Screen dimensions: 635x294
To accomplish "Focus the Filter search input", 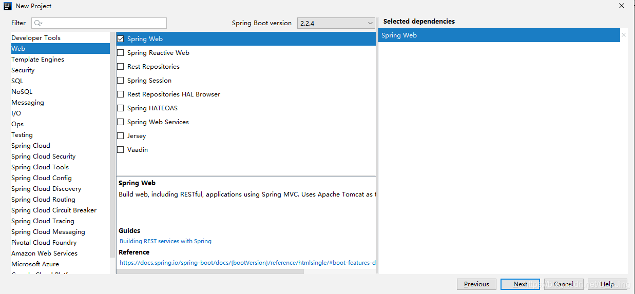I will tap(99, 23).
